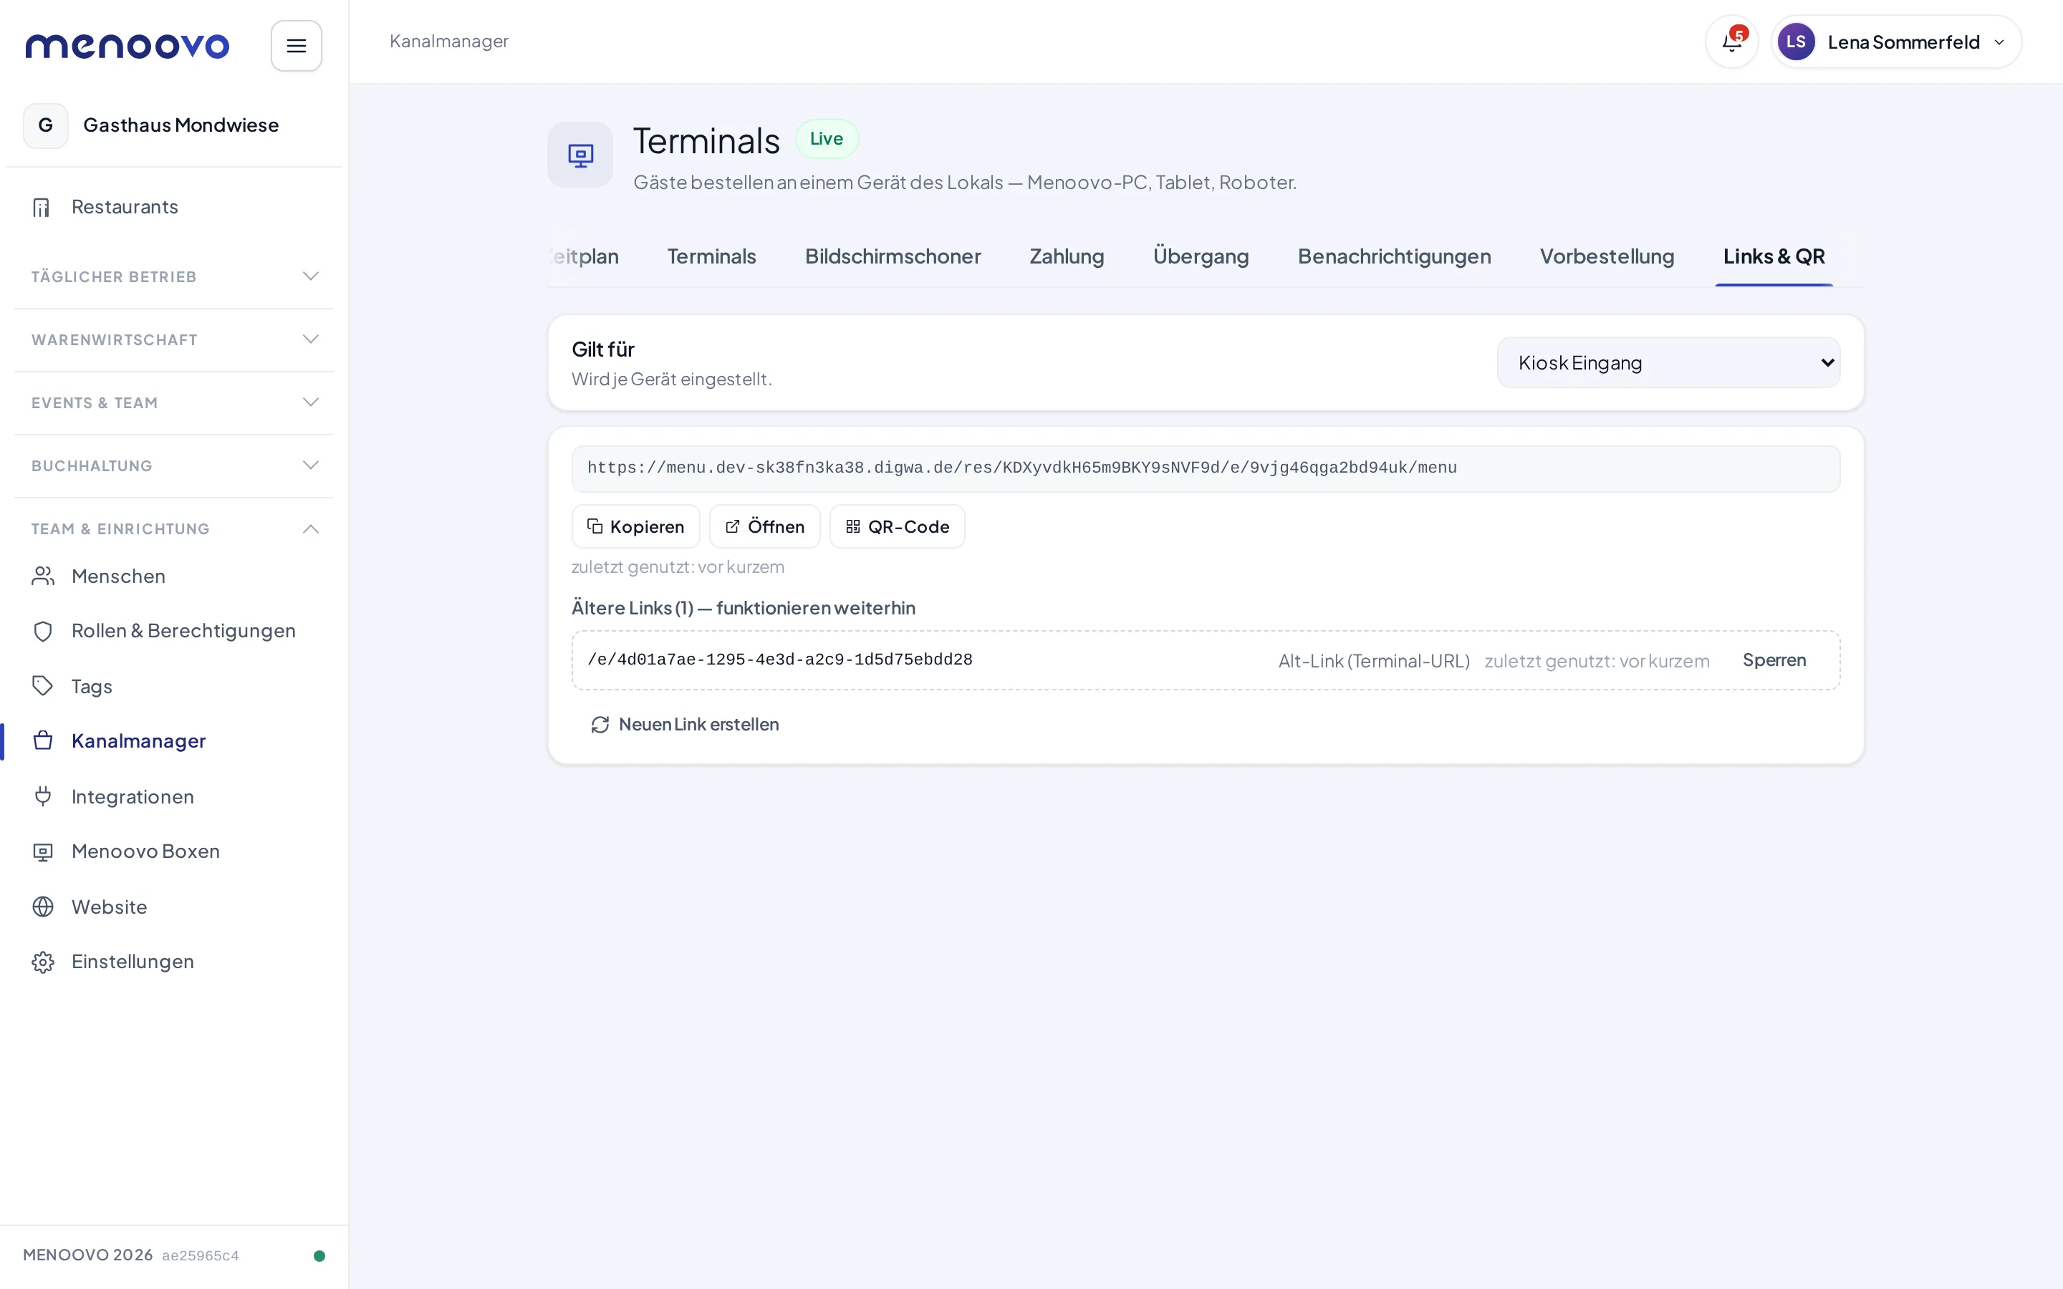Click the Kanalmanager shopping bag icon

pyautogui.click(x=43, y=741)
